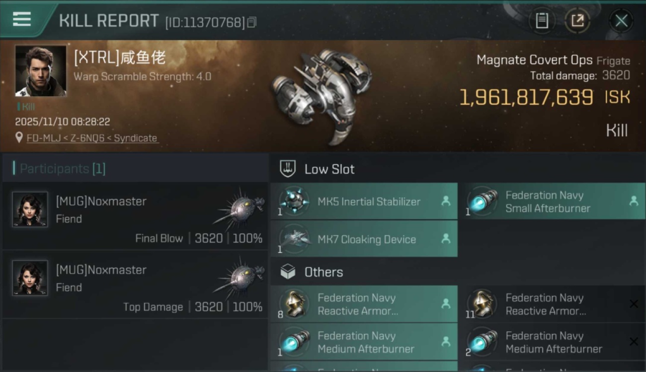This screenshot has height=372, width=646.
Task: Share the kill report externally
Action: pos(577,21)
